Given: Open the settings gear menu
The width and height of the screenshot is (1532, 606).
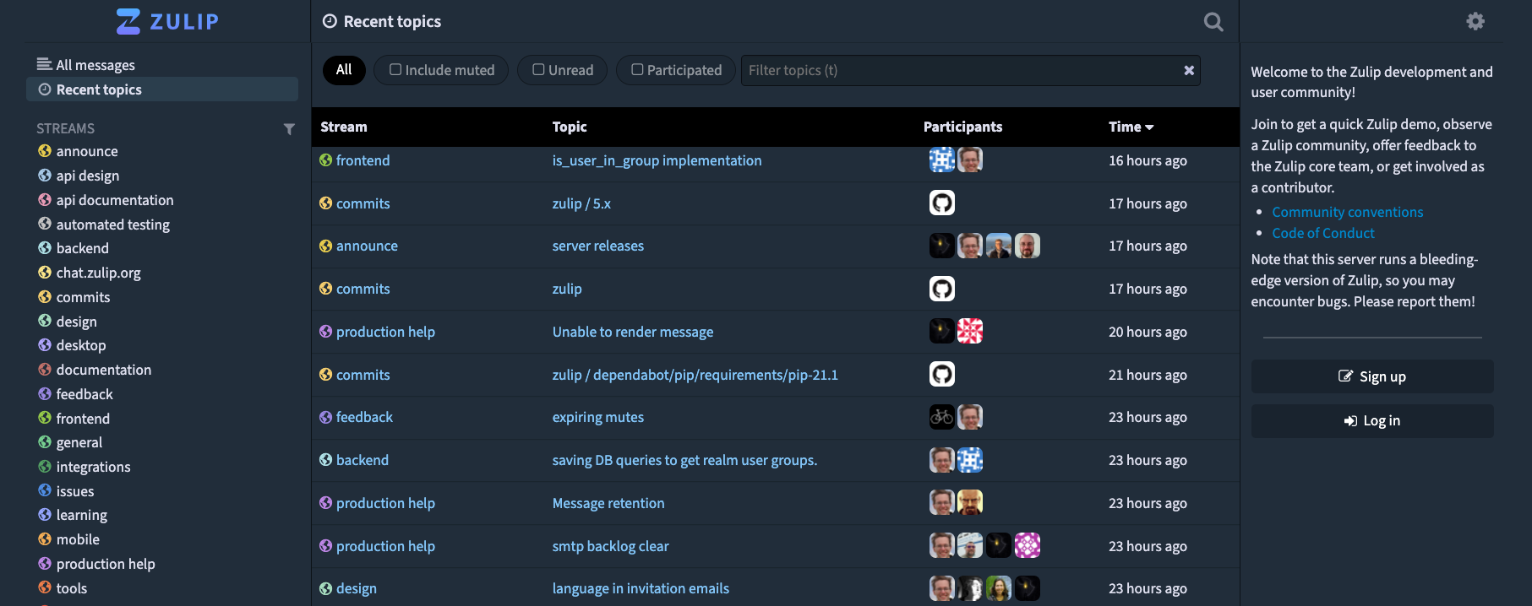Looking at the screenshot, I should [1475, 21].
